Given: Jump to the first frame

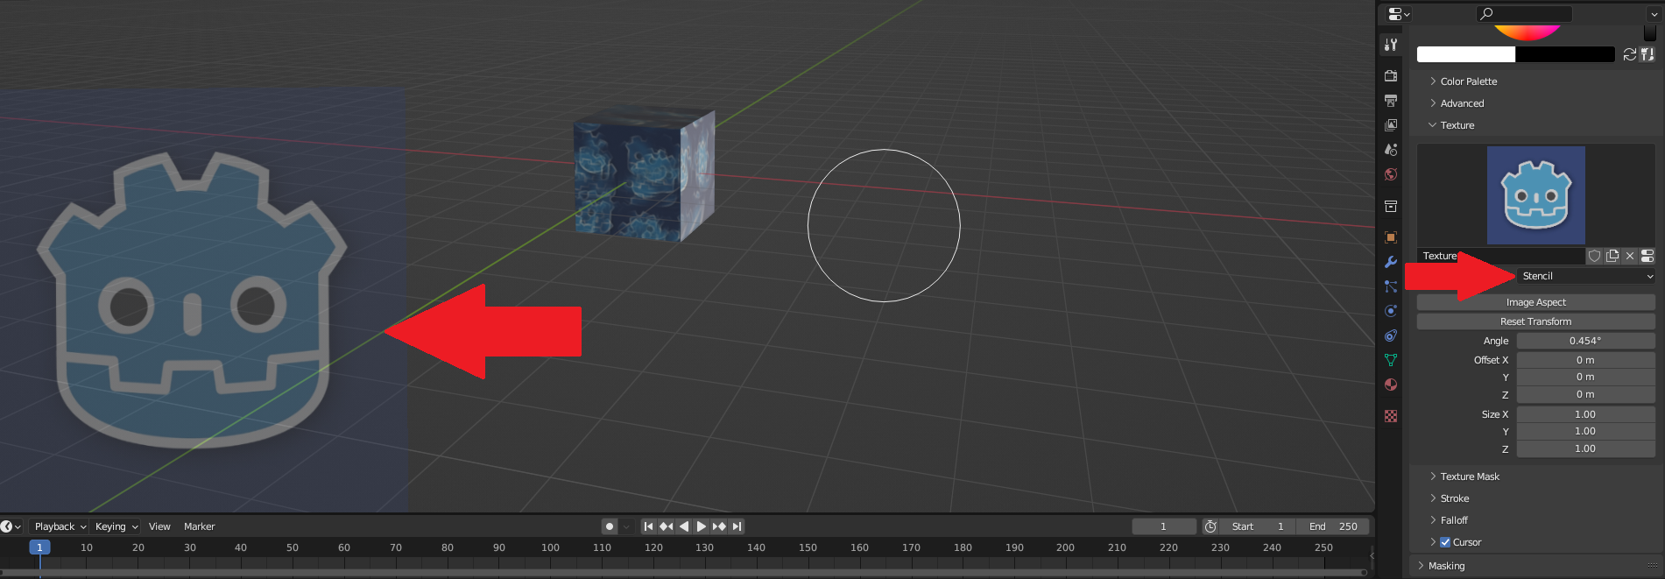Looking at the screenshot, I should pos(648,526).
